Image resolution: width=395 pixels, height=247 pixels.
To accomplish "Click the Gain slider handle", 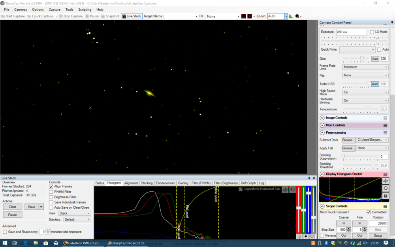I will pos(362,58).
